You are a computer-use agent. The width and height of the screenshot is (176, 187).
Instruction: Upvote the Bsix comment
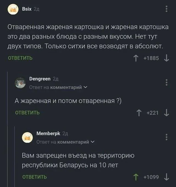click(x=136, y=58)
